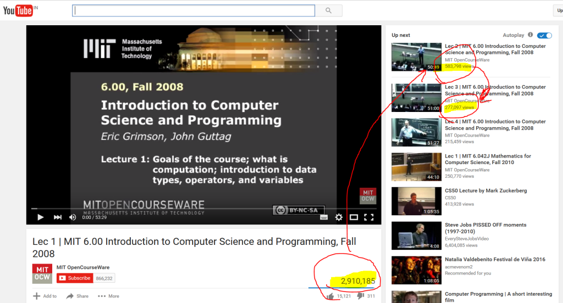Subscribe to MIT OpenCourseWare

point(75,278)
